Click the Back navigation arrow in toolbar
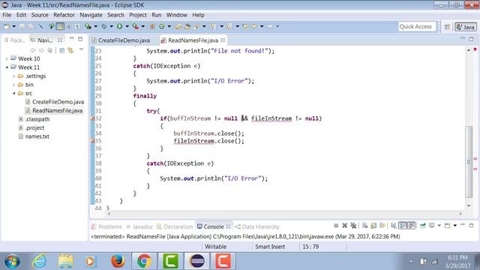This screenshot has height=270, width=480. tap(254, 27)
